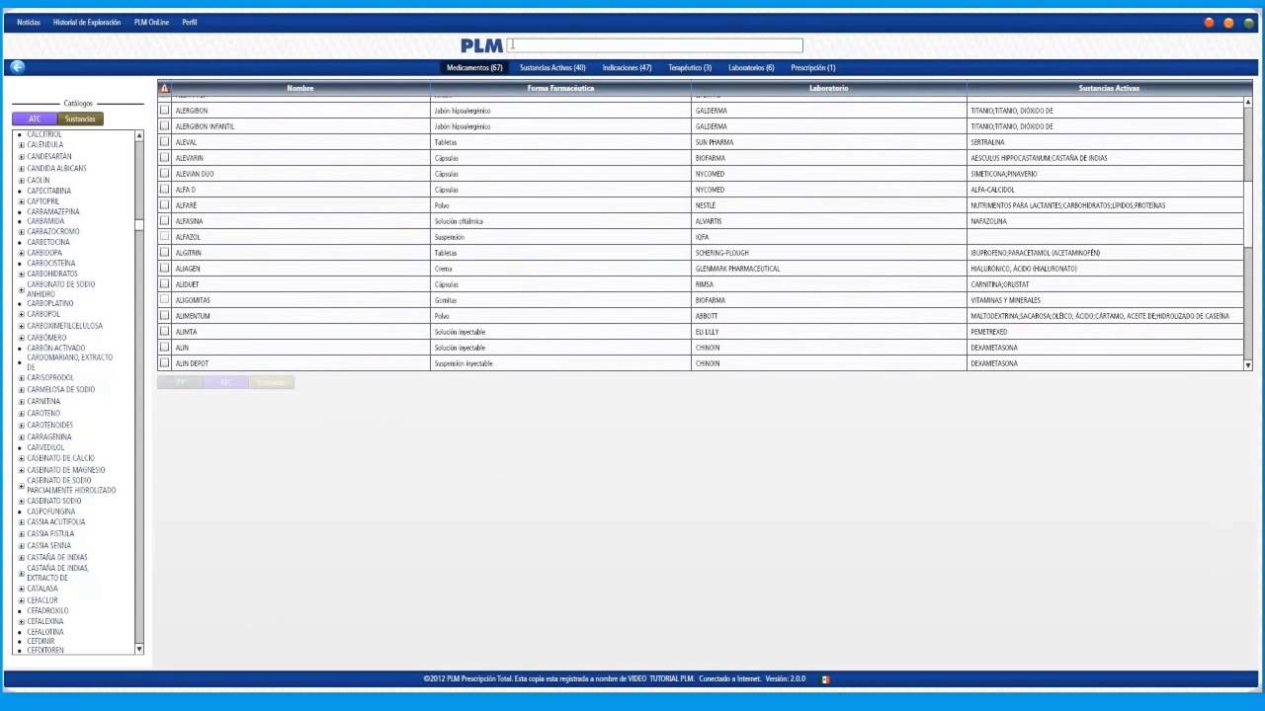Click the catalog tree scroll-down arrow
Screen dimensions: 1265x711
click(139, 649)
